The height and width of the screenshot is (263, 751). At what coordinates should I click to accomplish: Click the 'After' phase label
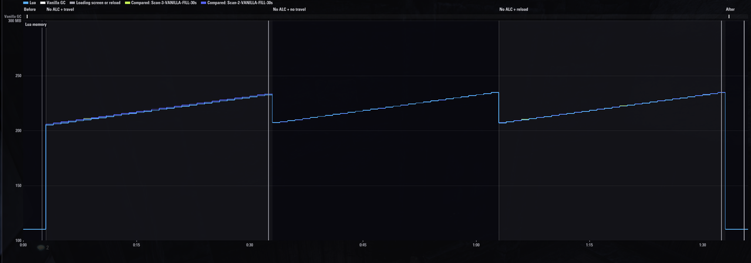(x=730, y=9)
